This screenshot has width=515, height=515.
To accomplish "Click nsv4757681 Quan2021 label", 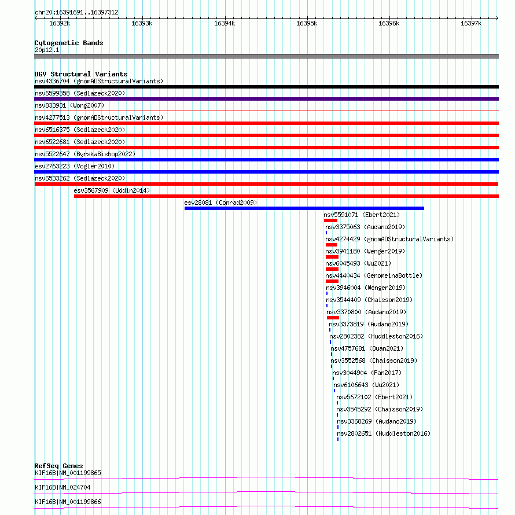I will (x=367, y=348).
